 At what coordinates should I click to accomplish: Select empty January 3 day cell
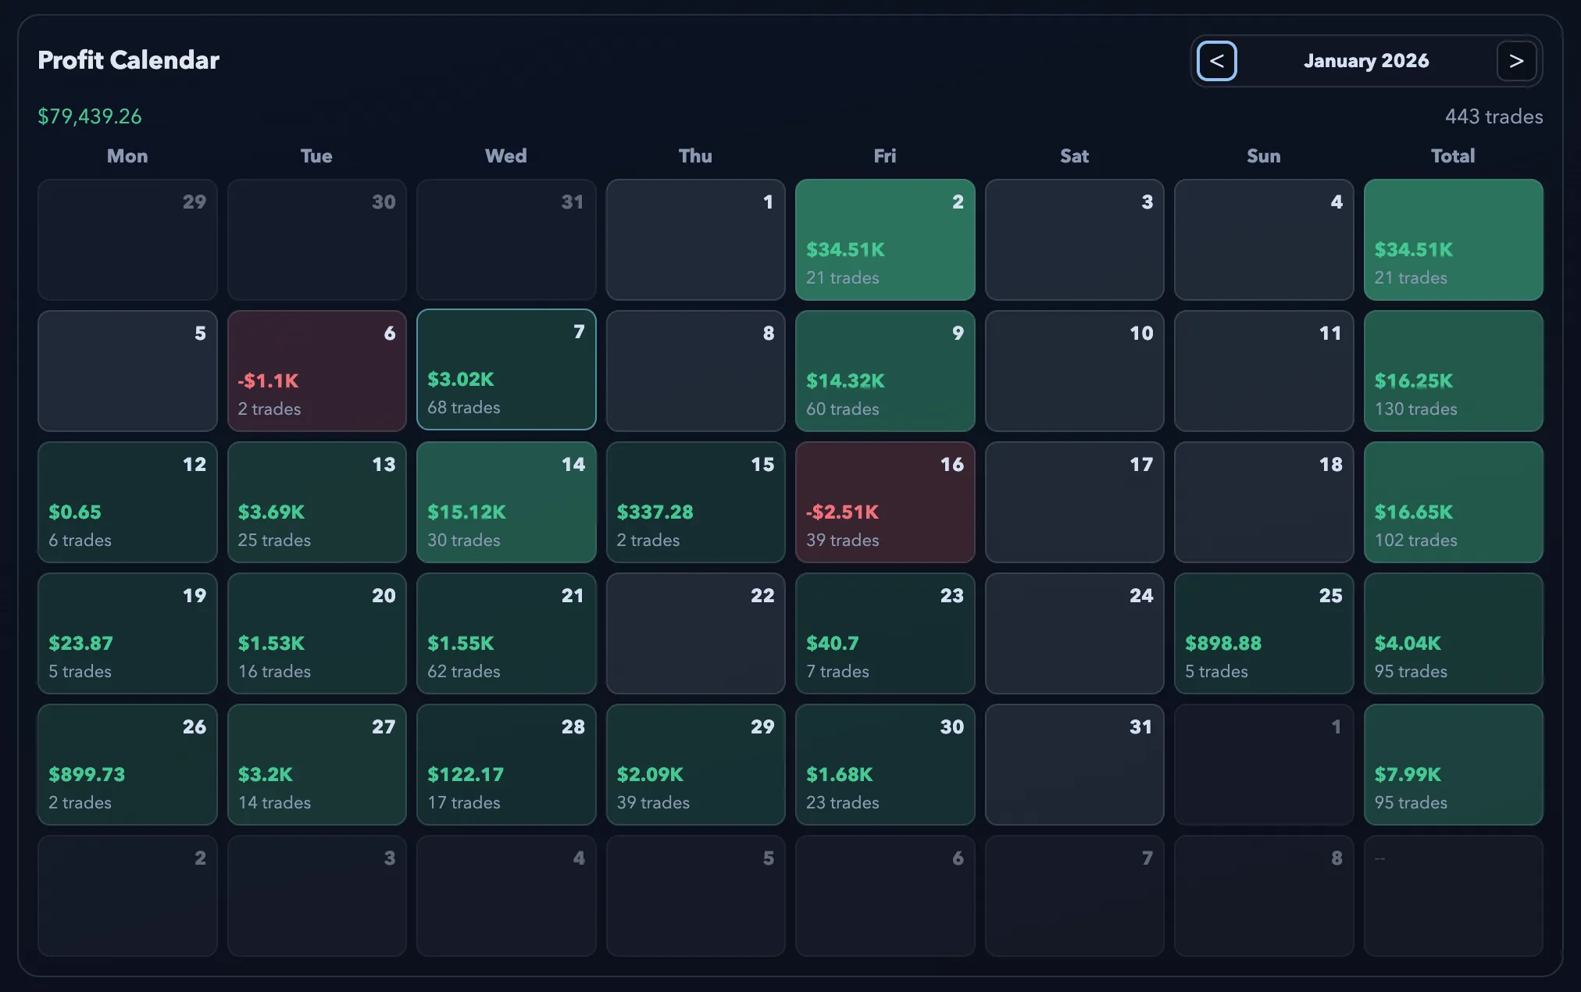click(x=1074, y=240)
